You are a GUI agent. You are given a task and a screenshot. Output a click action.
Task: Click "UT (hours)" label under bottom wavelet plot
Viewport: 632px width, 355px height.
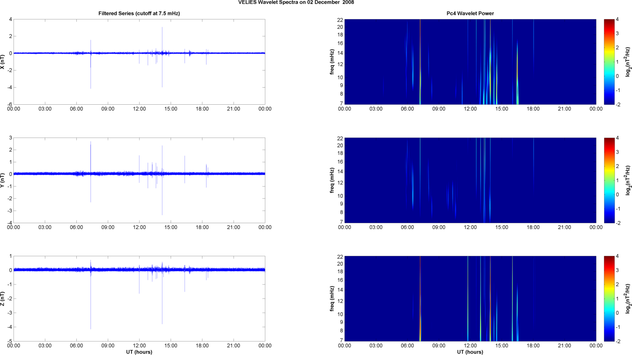470,352
